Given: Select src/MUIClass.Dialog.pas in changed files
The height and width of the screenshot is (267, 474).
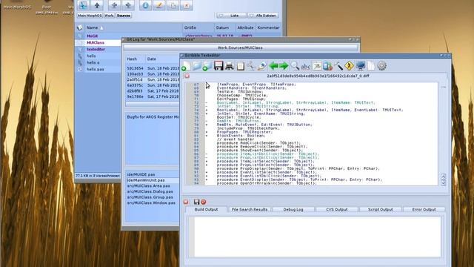Looking at the screenshot, I should [153, 191].
